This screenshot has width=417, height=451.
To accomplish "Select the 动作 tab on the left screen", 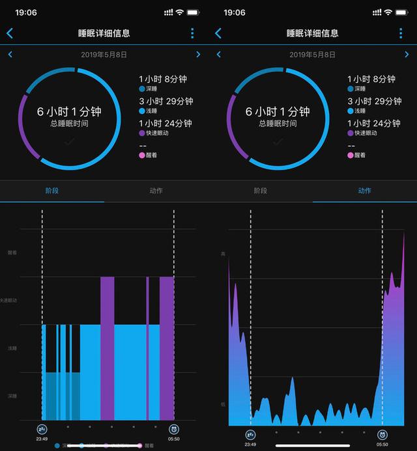I will [156, 191].
